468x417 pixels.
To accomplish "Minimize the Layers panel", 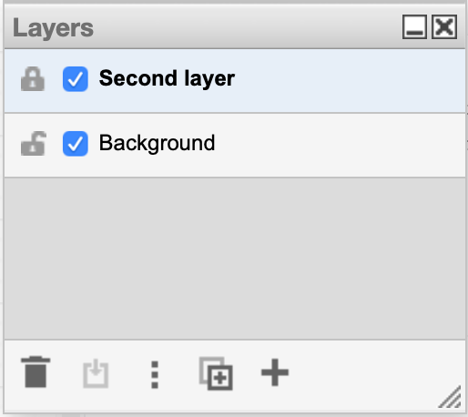I will pos(414,26).
